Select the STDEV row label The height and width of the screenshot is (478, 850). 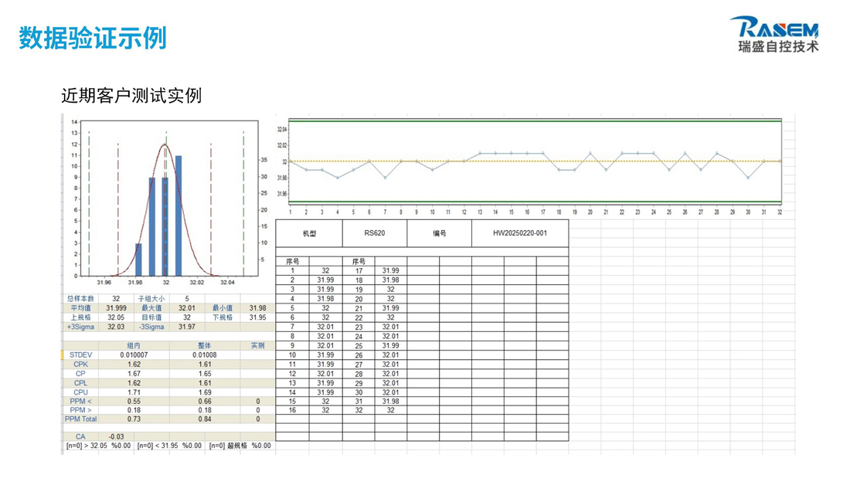click(x=80, y=355)
